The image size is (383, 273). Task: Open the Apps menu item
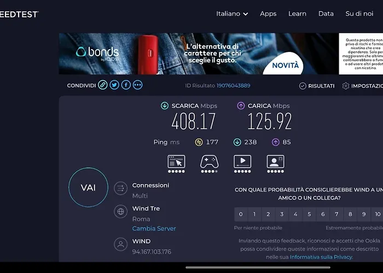coord(268,14)
